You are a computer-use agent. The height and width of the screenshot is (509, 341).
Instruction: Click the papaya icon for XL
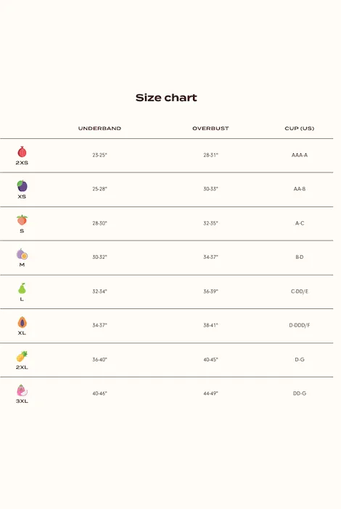22,322
